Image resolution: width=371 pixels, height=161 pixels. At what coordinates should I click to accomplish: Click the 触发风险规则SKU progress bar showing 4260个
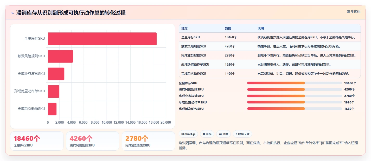click(x=295, y=89)
